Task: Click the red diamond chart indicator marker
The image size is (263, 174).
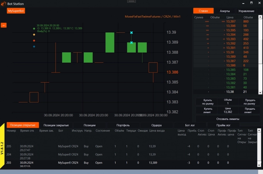Action: (x=34, y=41)
